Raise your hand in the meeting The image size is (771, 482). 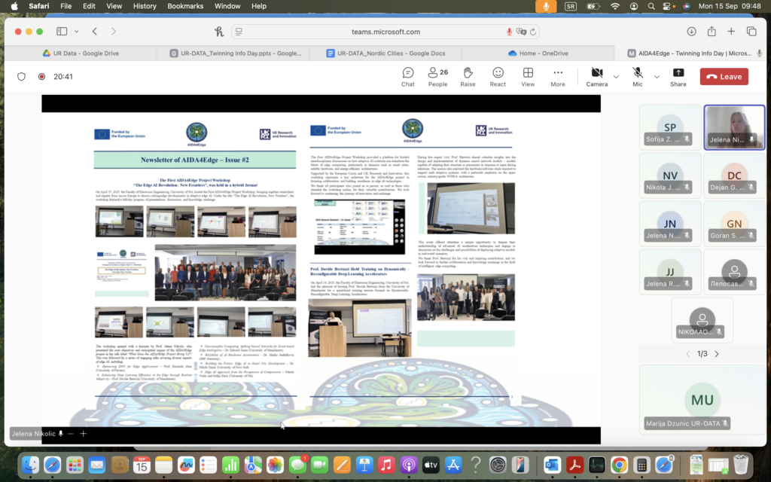(468, 76)
